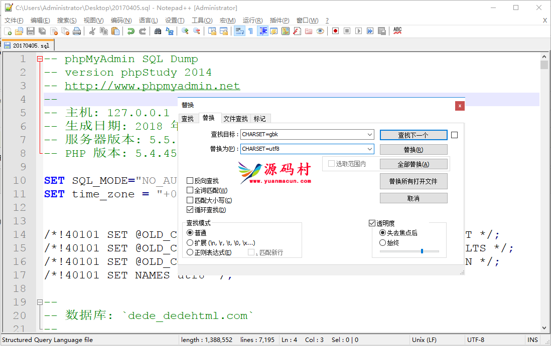Click the Paste icon in the toolbar
Screen dimensions: 551x346
(x=116, y=31)
